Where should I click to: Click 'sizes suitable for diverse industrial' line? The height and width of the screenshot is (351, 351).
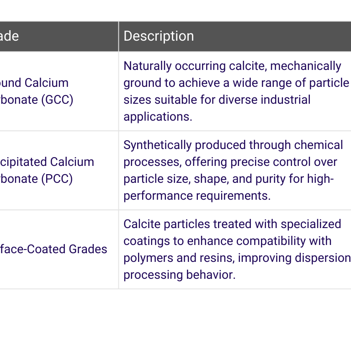pyautogui.click(x=217, y=100)
